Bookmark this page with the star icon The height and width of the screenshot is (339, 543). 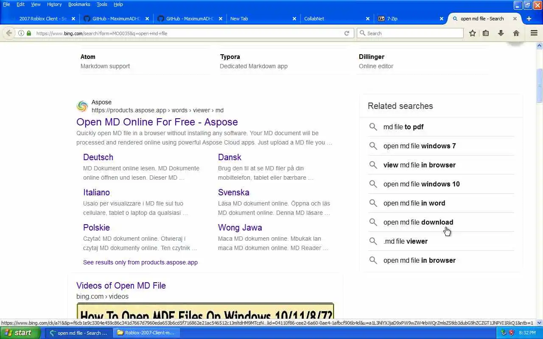[x=472, y=33]
